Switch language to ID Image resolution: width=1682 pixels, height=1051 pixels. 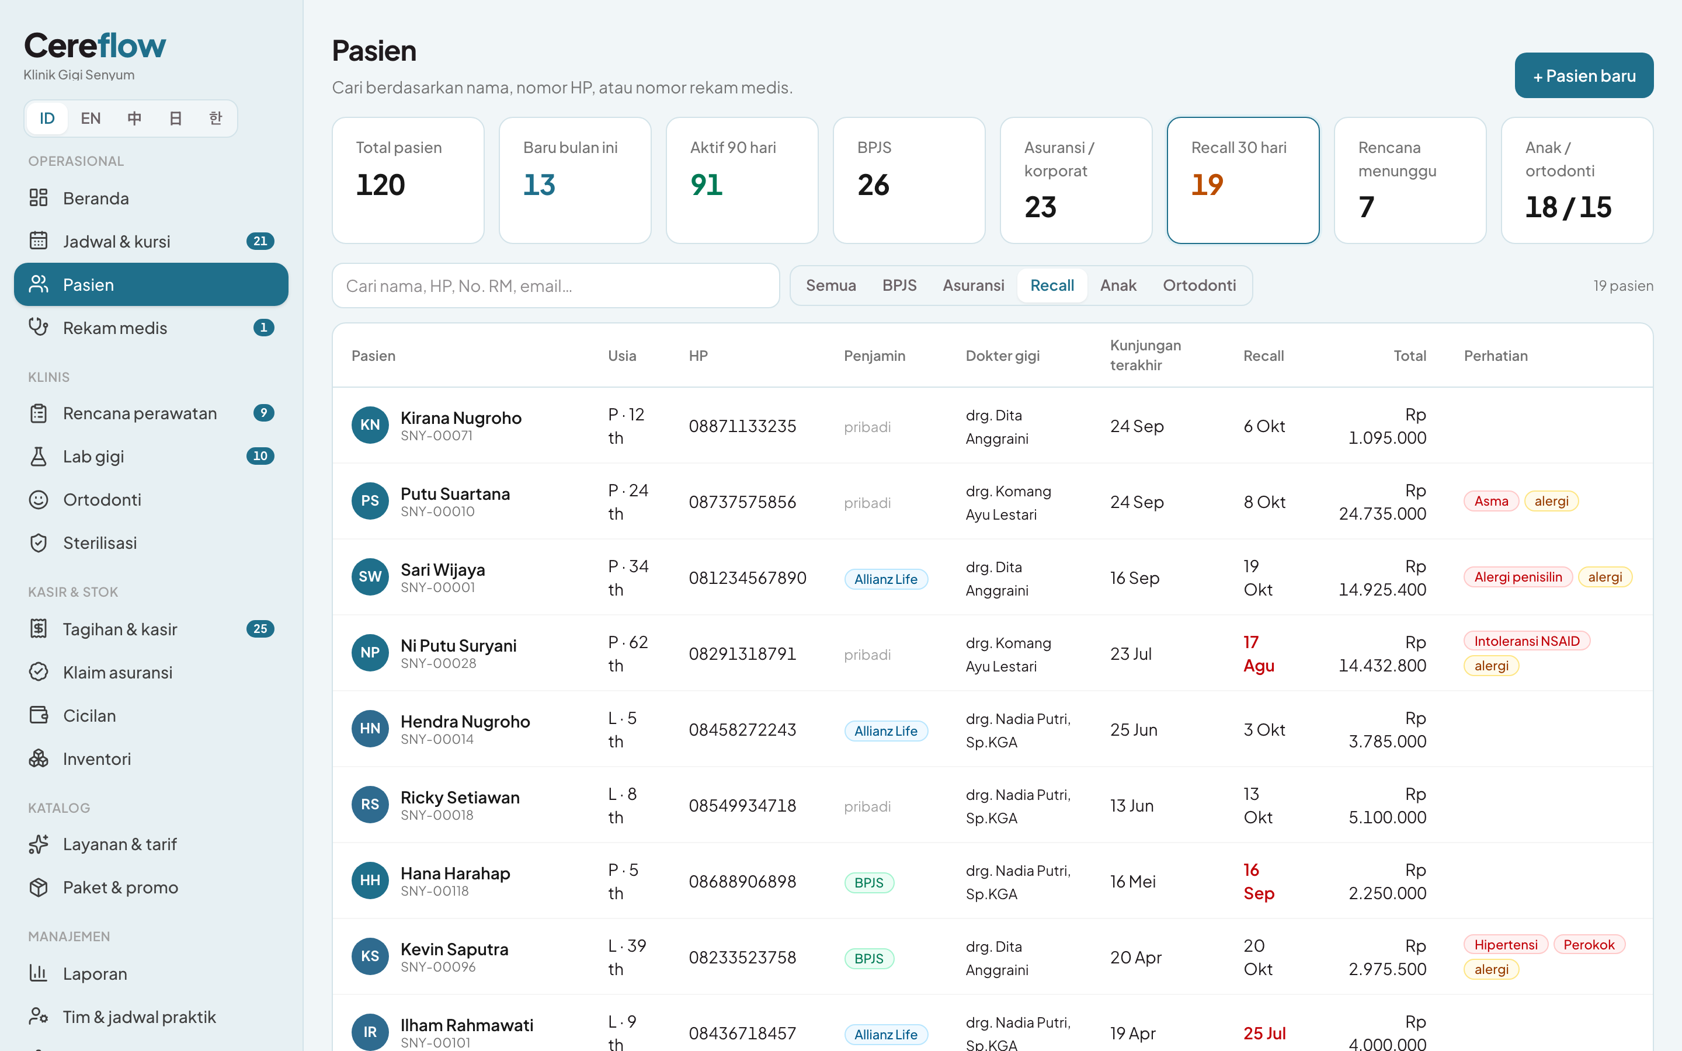tap(47, 118)
